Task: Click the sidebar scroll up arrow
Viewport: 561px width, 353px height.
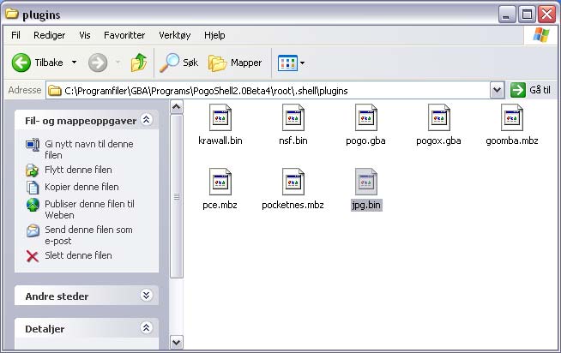Action: point(177,107)
